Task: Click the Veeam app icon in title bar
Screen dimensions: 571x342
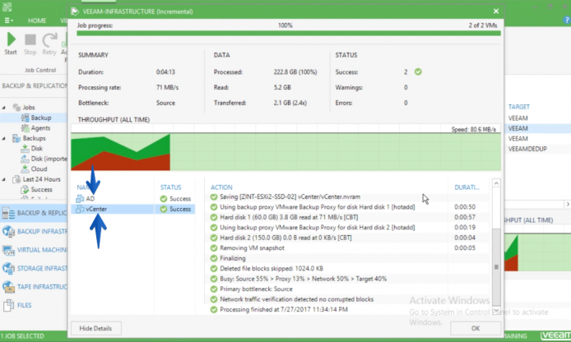Action: coord(7,7)
